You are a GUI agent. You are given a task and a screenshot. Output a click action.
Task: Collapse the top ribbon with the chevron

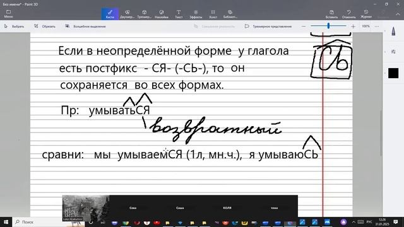[x=398, y=14]
